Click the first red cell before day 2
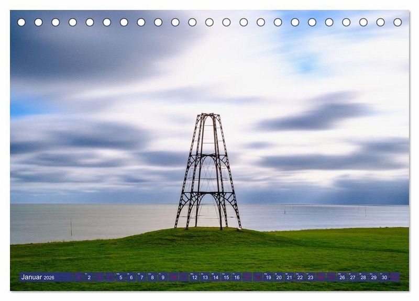 pyautogui.click(x=78, y=277)
